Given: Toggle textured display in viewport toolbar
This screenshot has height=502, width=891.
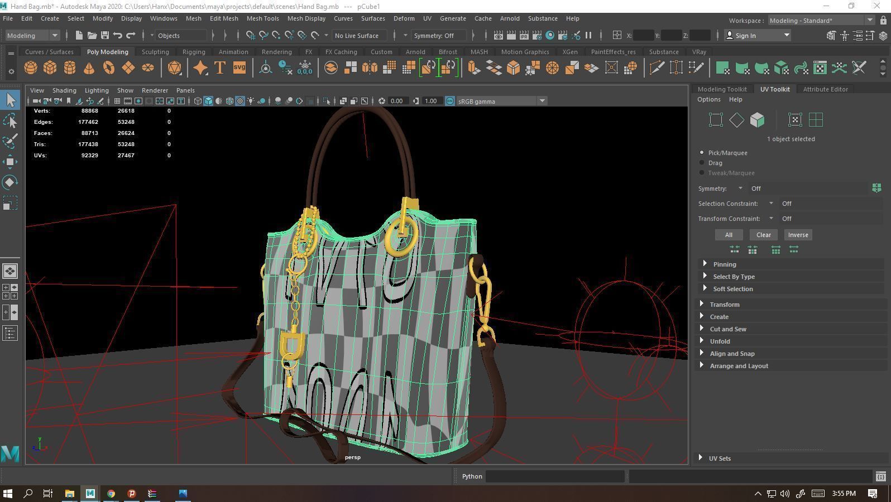Looking at the screenshot, I should point(240,101).
